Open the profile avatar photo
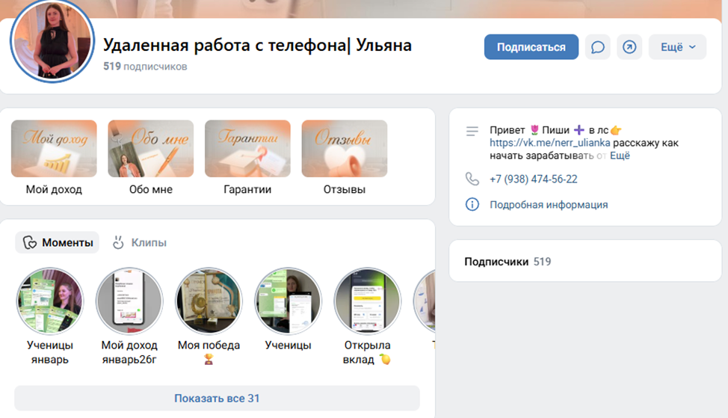 click(x=52, y=41)
